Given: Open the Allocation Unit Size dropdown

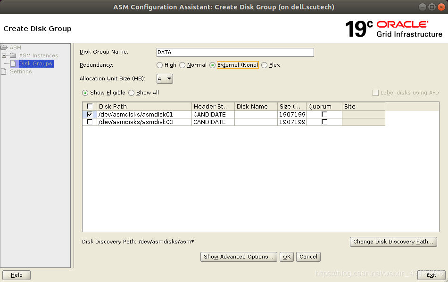Looking at the screenshot, I should coord(165,79).
